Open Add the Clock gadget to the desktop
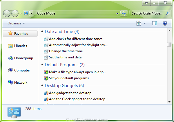The image size is (174, 122). point(77,99)
